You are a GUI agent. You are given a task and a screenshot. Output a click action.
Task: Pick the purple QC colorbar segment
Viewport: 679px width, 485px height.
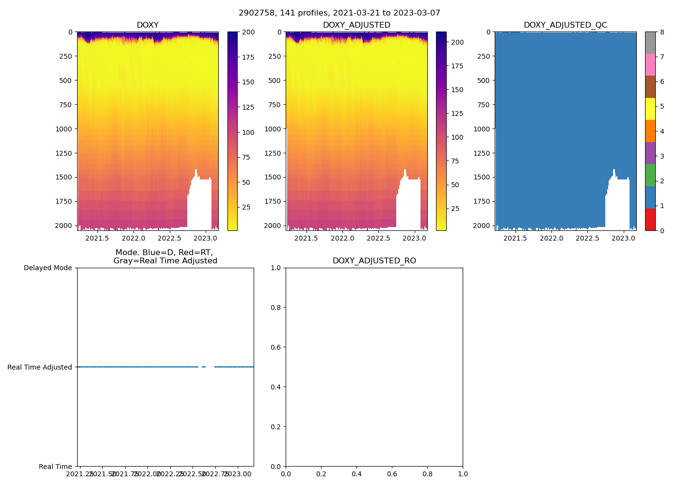(x=650, y=153)
